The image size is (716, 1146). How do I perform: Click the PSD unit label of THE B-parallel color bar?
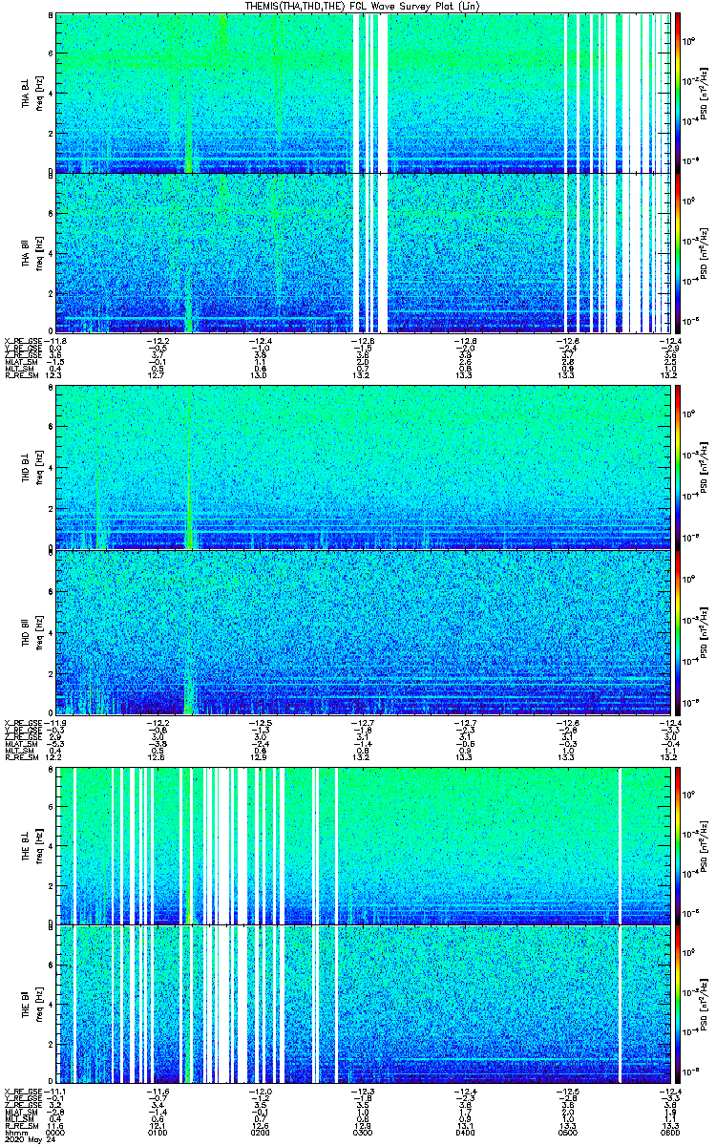point(705,1004)
